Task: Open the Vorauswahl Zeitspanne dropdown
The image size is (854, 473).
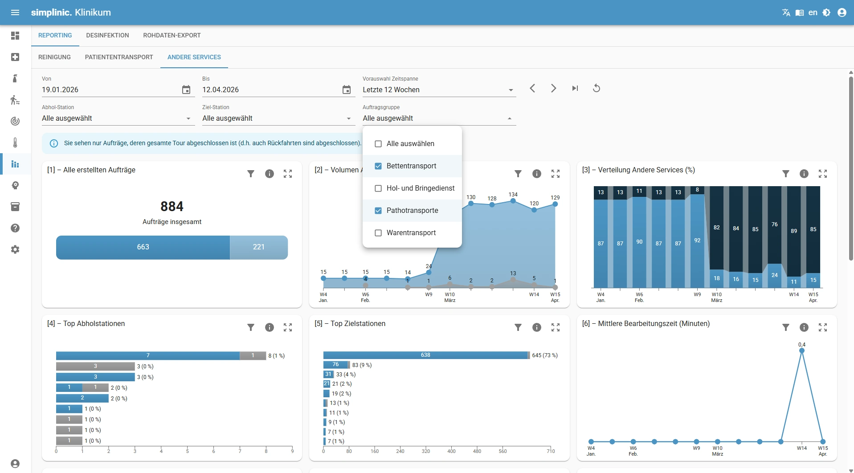Action: (511, 90)
